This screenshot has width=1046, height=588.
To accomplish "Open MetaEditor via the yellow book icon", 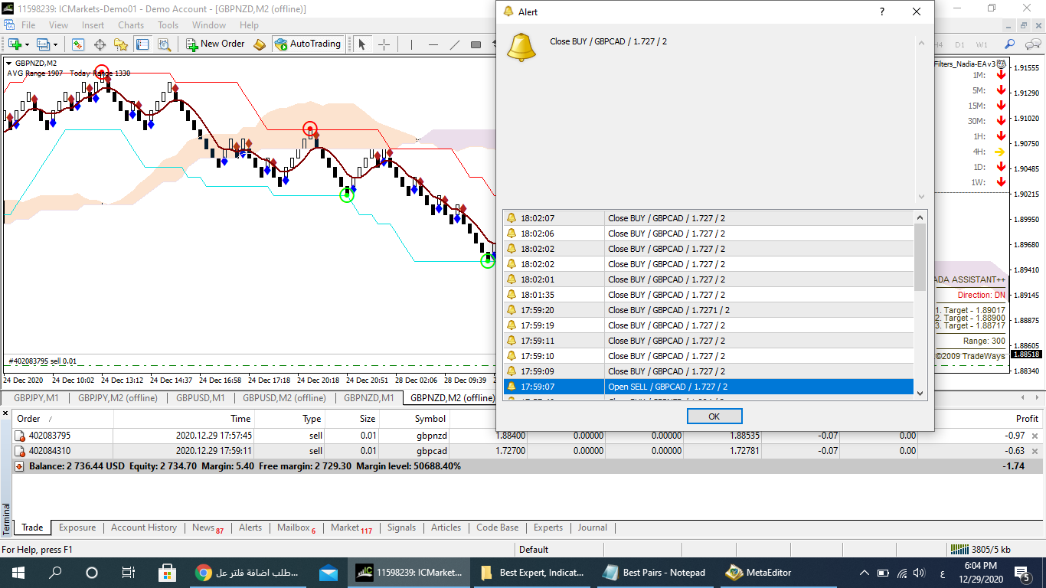I will coord(260,44).
